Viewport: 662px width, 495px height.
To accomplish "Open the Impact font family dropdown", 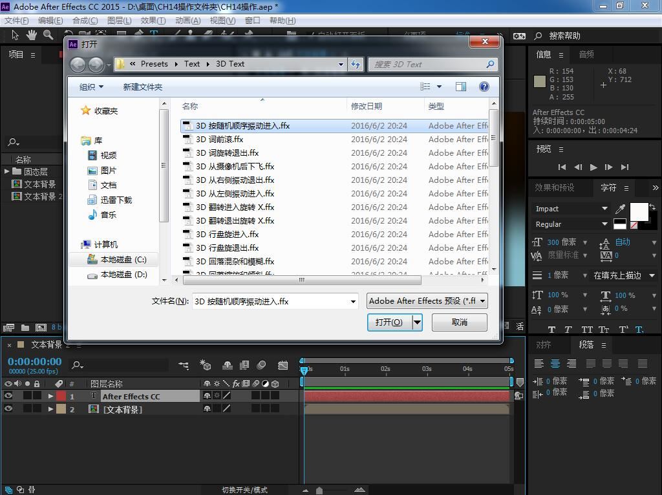I will (604, 209).
